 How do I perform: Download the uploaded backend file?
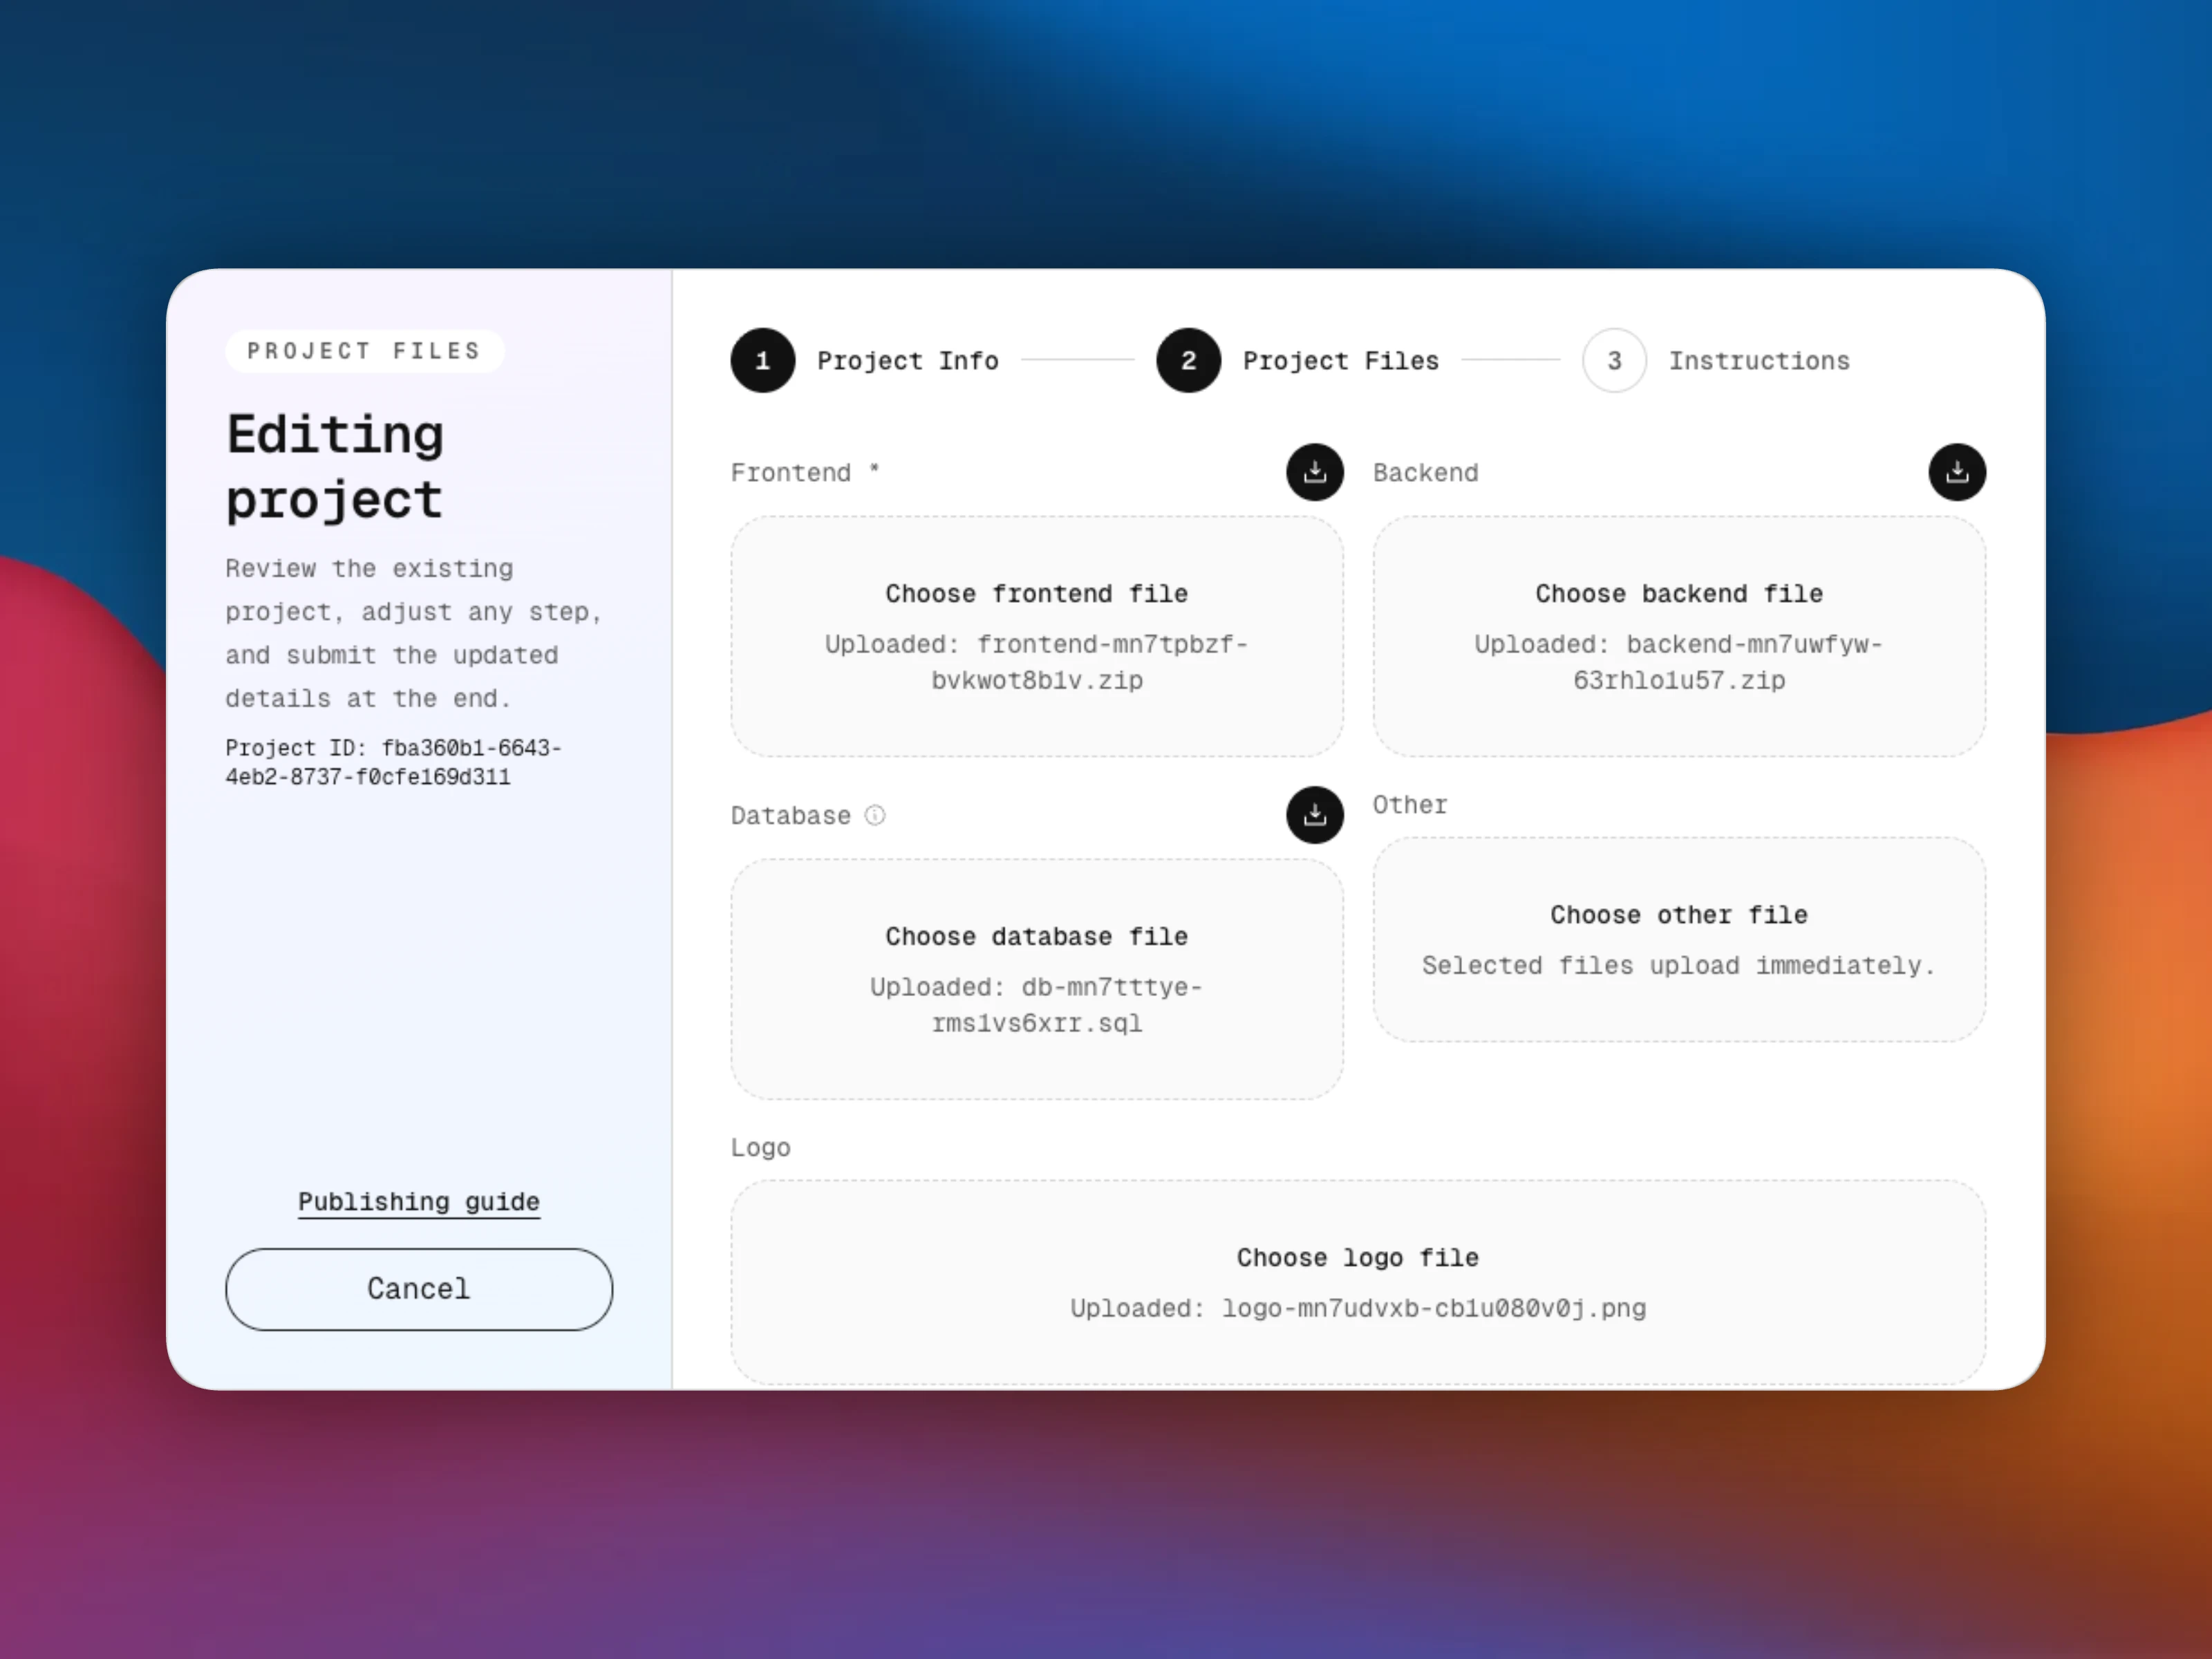click(1956, 472)
